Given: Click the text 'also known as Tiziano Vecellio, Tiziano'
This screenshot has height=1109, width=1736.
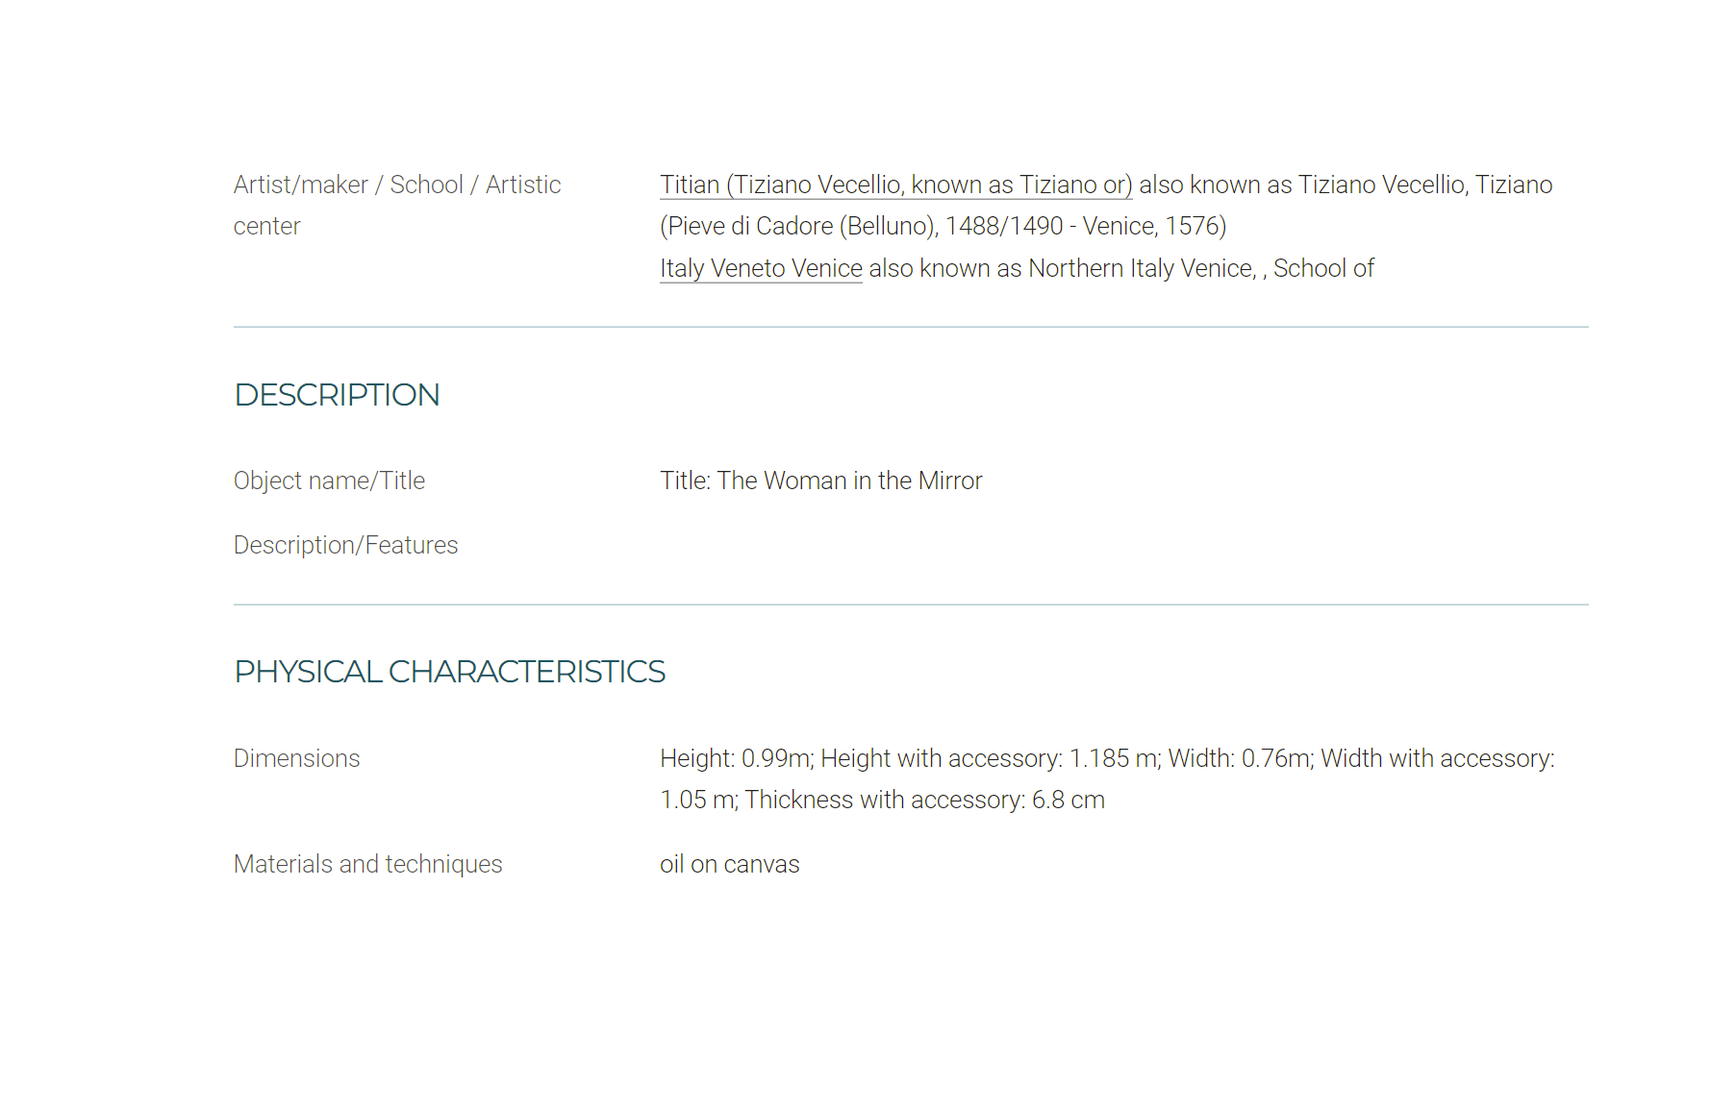Looking at the screenshot, I should 1346,185.
